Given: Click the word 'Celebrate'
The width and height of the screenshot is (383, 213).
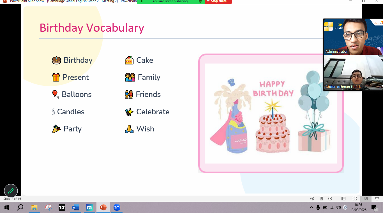Looking at the screenshot, I should click(153, 112).
